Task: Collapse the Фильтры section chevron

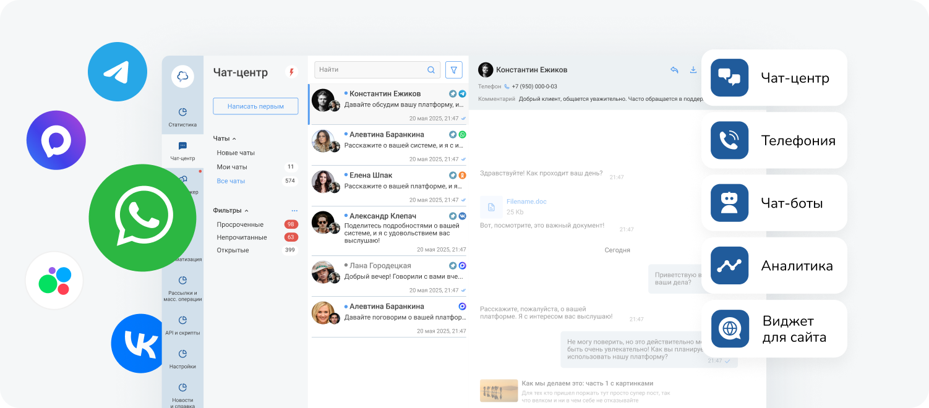Action: tap(246, 211)
